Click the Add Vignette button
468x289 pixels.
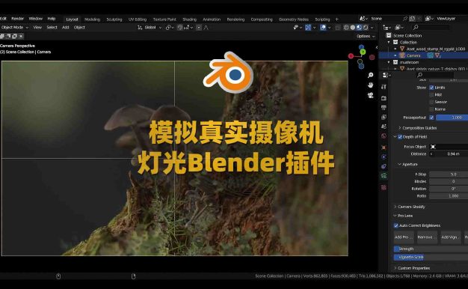tap(451, 237)
